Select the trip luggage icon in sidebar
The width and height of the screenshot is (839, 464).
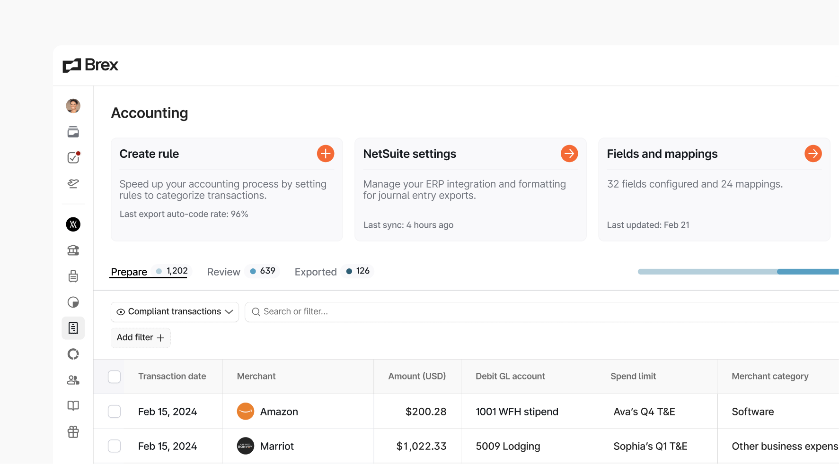(x=73, y=276)
